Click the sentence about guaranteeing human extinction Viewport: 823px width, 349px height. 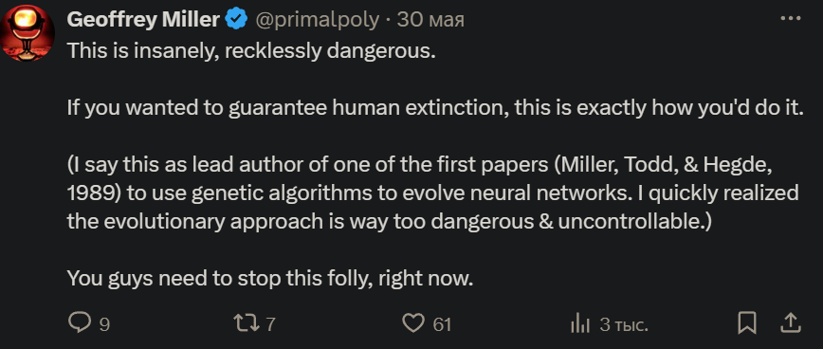point(435,108)
